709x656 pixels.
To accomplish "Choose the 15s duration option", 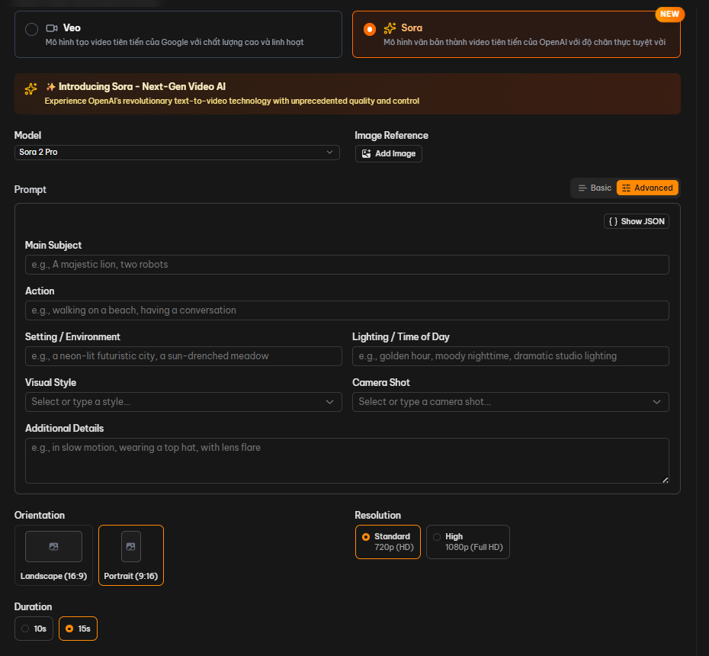I will pyautogui.click(x=79, y=629).
